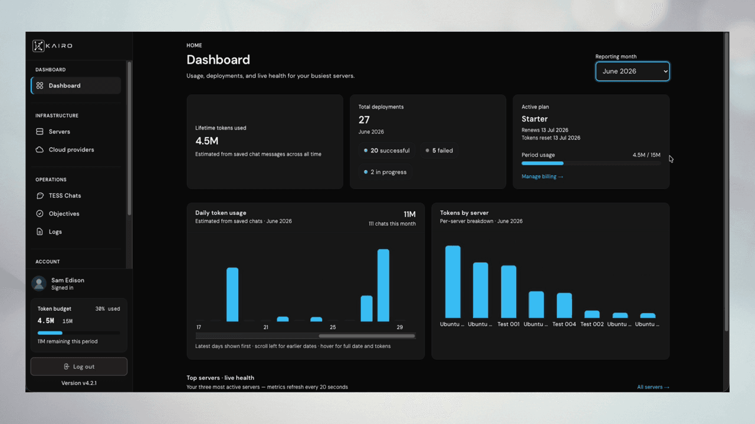Click the log out arrow icon
The height and width of the screenshot is (424, 755).
pos(67,367)
